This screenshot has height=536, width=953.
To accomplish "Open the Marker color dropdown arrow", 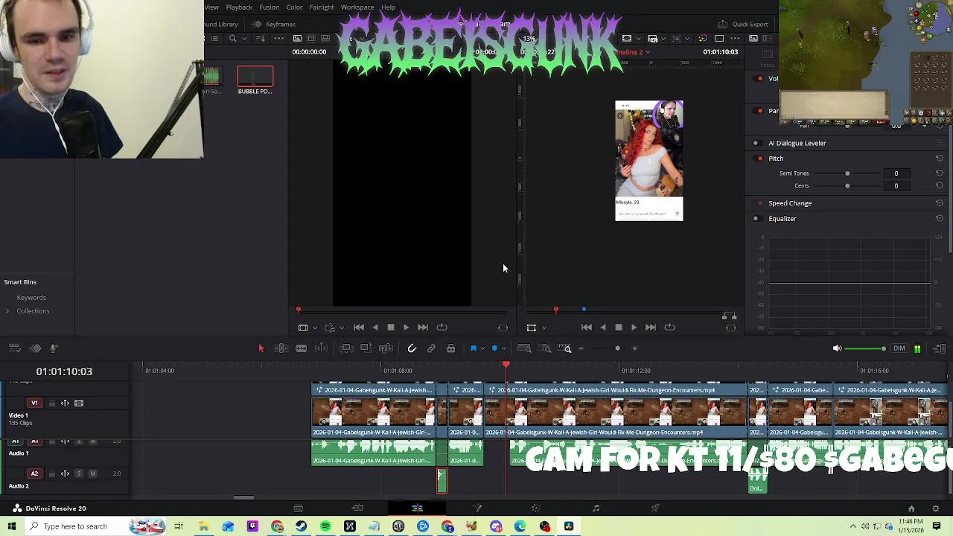I will (x=504, y=348).
